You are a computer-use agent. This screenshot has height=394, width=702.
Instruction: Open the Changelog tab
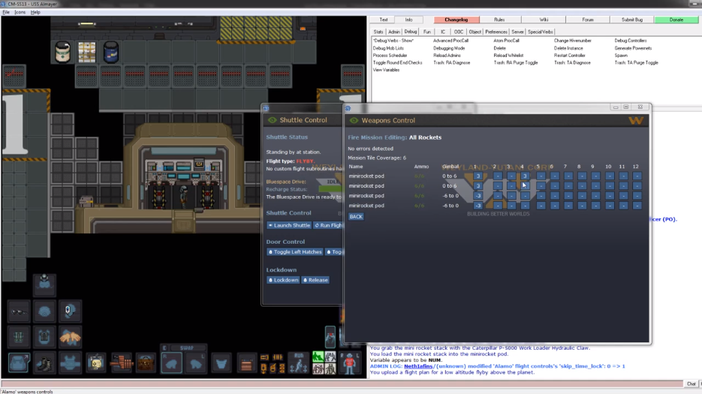tap(456, 20)
